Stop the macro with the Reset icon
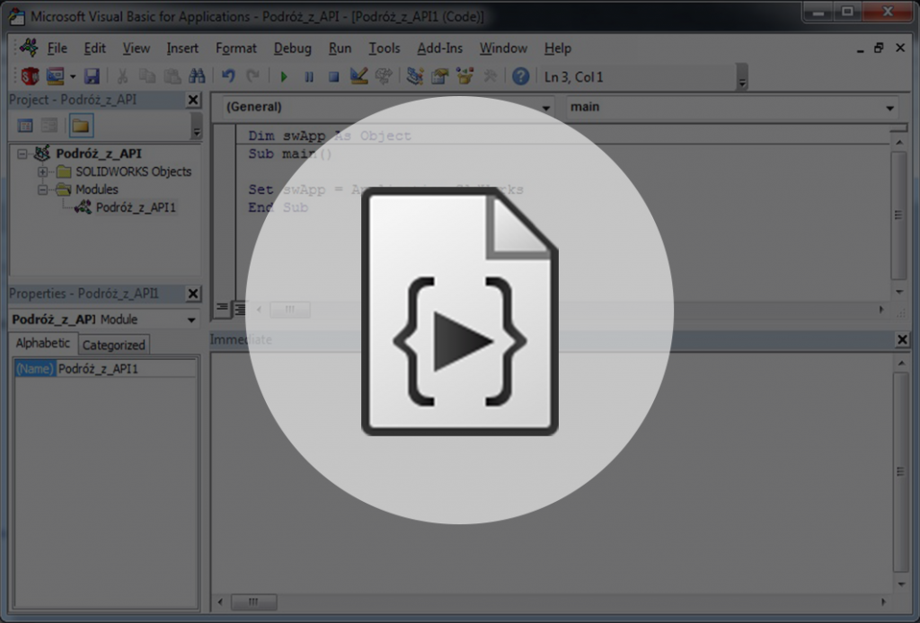This screenshot has width=920, height=623. [333, 76]
